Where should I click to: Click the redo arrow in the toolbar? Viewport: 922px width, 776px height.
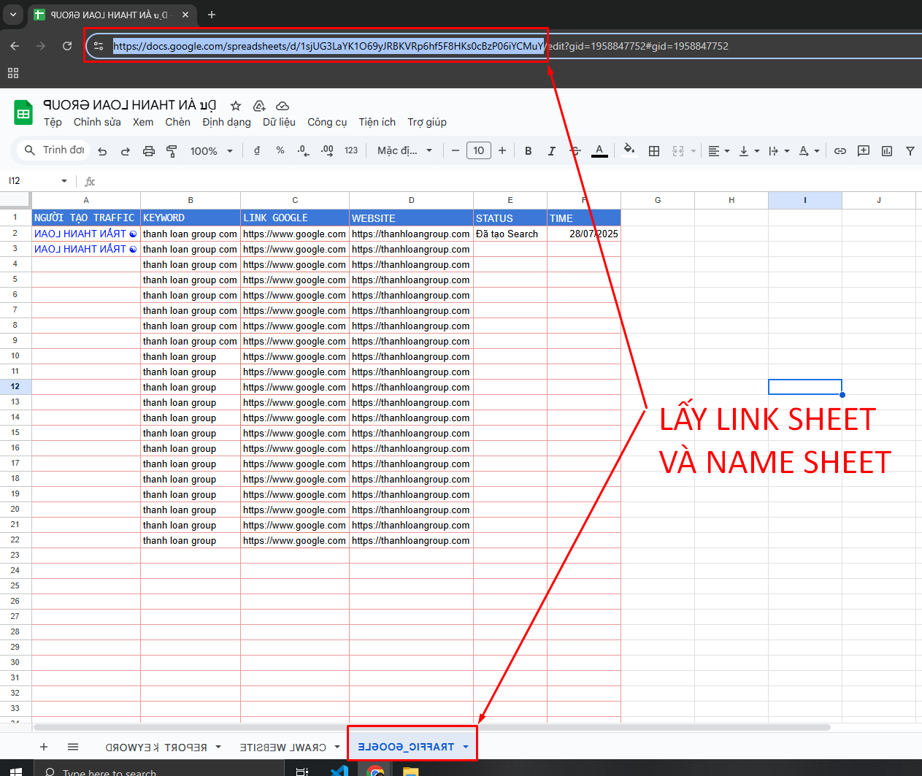tap(126, 151)
